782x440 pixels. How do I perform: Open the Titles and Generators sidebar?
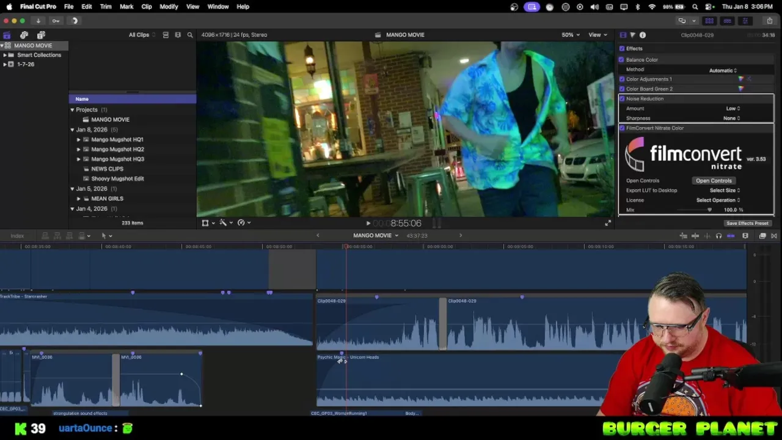tap(41, 35)
